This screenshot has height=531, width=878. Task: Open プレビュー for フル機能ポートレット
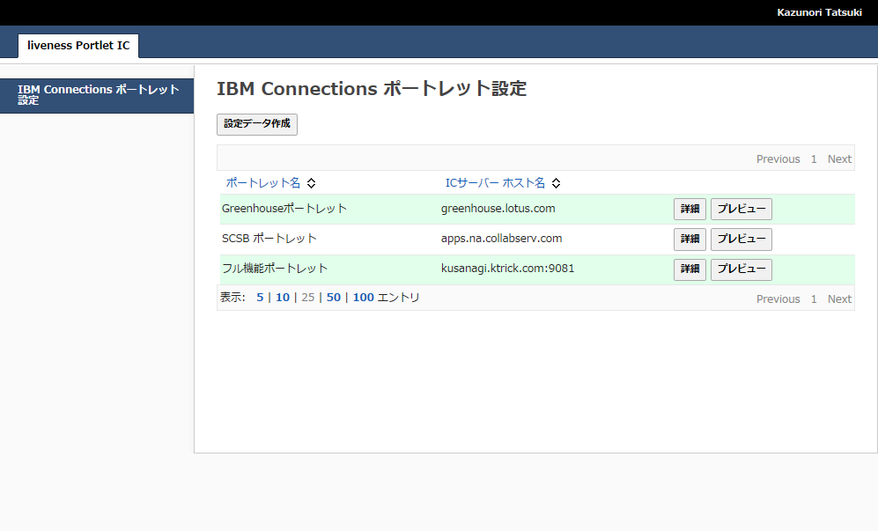[x=742, y=269]
